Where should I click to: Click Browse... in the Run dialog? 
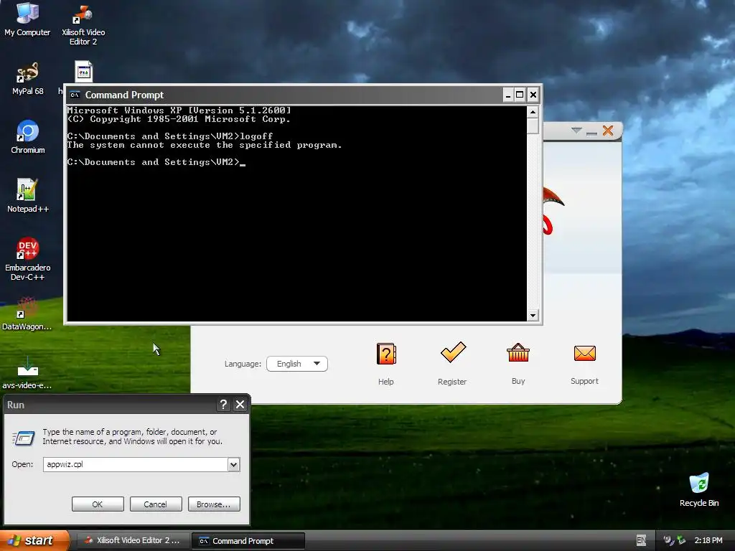click(x=214, y=504)
